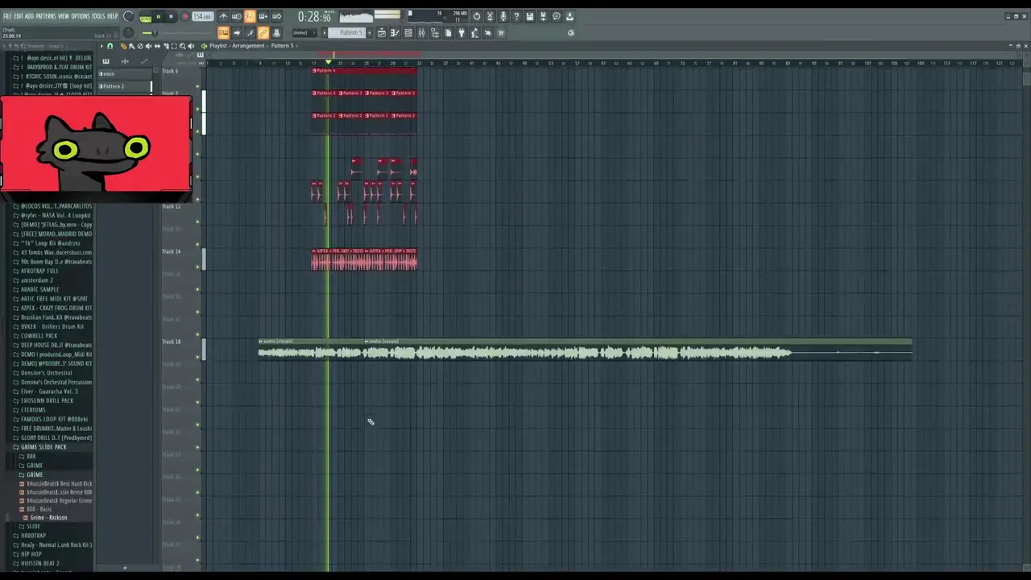Screen dimensions: 1031x580
Task: Click the Track 14 label
Action: 171,251
